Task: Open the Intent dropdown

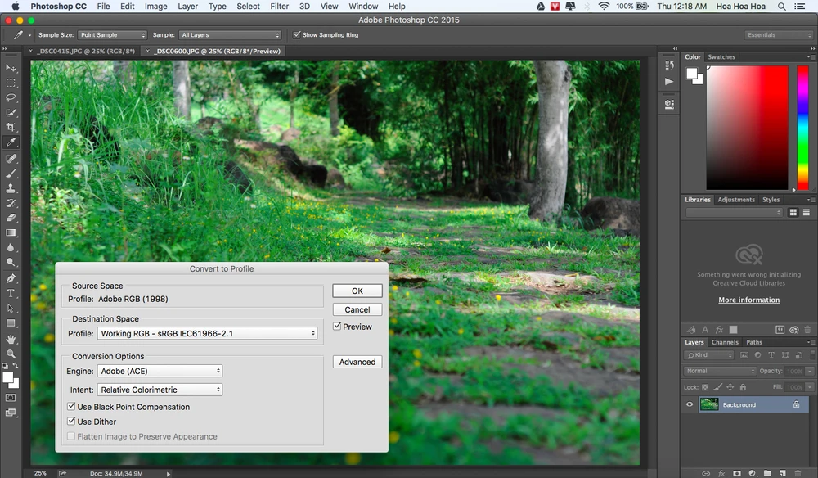Action: pos(160,390)
